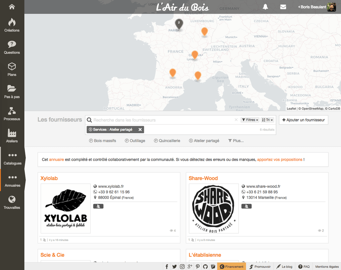Open Mentions légales footer link
The width and height of the screenshot is (341, 270).
(327, 267)
